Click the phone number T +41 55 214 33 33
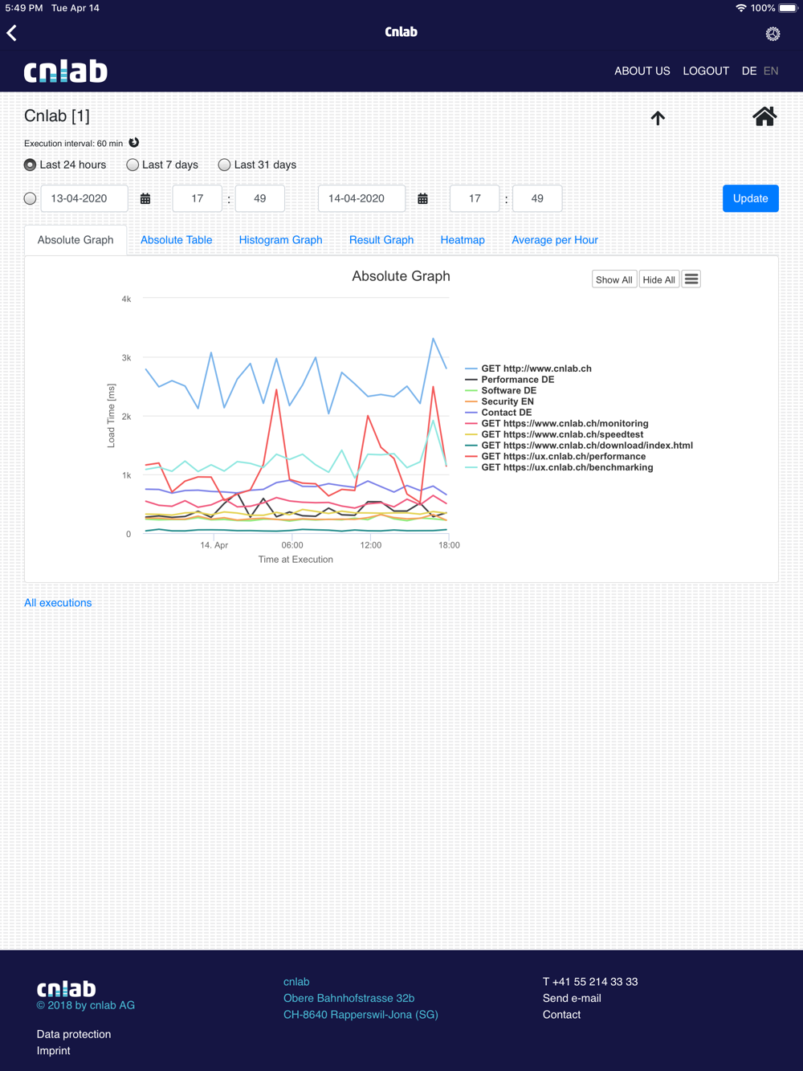 [x=590, y=982]
